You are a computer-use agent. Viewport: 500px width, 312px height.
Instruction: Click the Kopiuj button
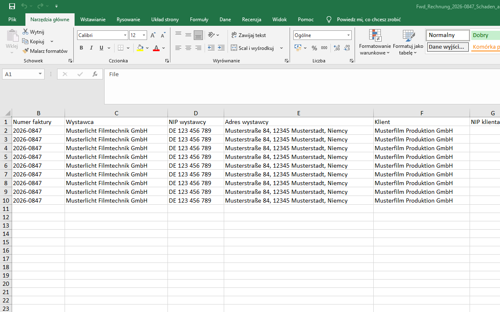click(x=34, y=42)
